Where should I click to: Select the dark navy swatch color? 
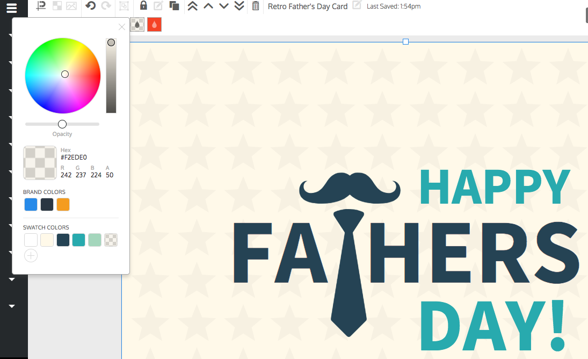pyautogui.click(x=63, y=240)
